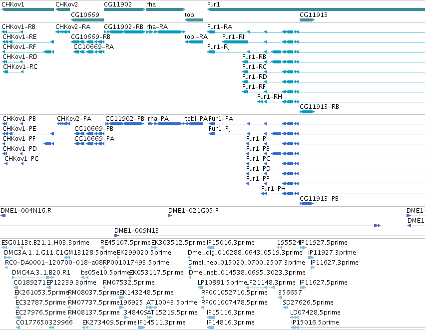Viewport: 425px width, 330px height.
Task: Open EST RM07532.5prime label
Action: 129,283
